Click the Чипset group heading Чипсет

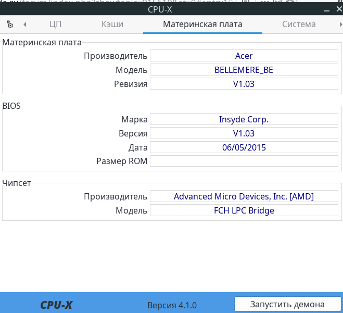click(x=17, y=183)
